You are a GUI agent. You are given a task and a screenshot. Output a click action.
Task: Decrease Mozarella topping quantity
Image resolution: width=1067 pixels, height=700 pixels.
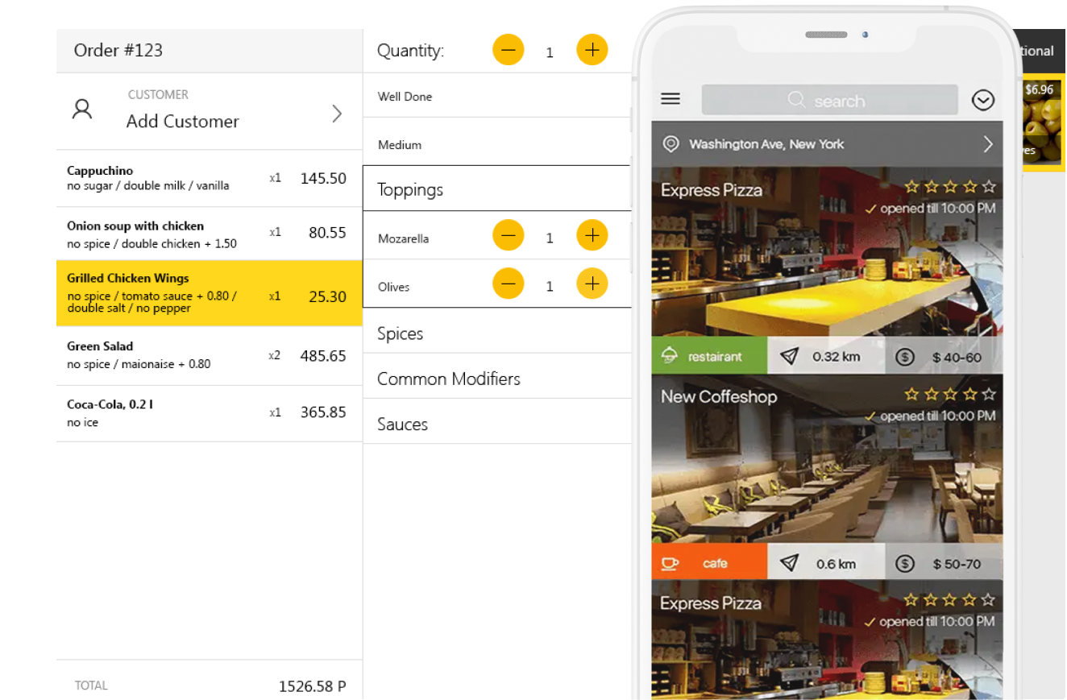coord(509,236)
